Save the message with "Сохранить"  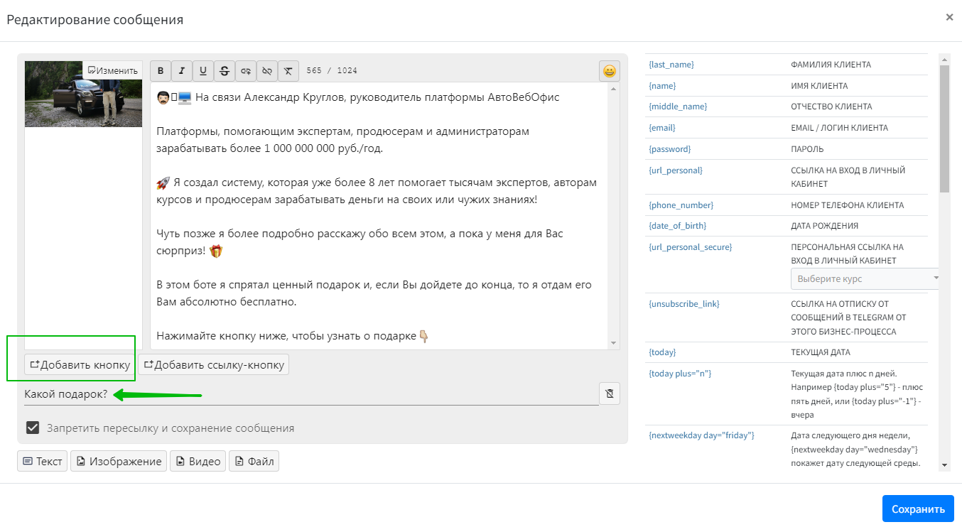tap(918, 509)
